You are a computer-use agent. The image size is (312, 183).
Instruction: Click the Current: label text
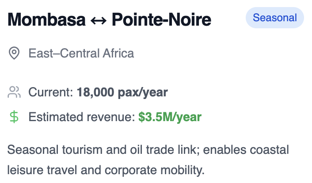51,92
